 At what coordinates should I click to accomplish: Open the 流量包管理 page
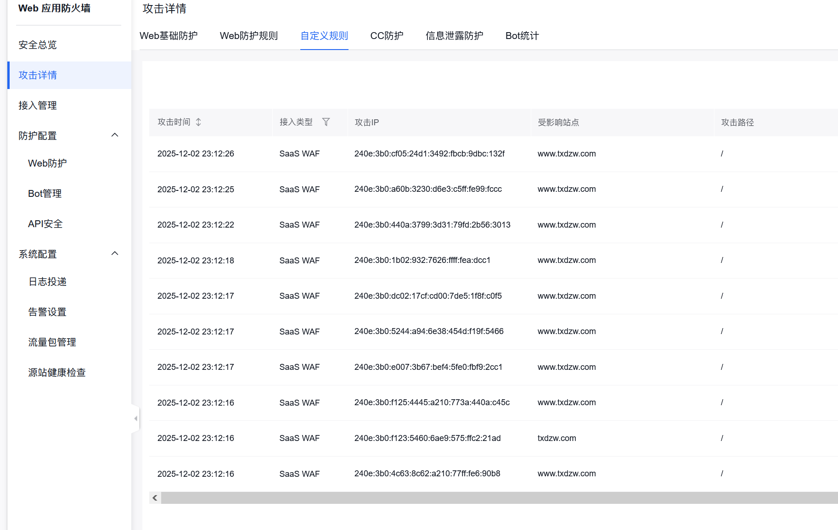point(52,342)
